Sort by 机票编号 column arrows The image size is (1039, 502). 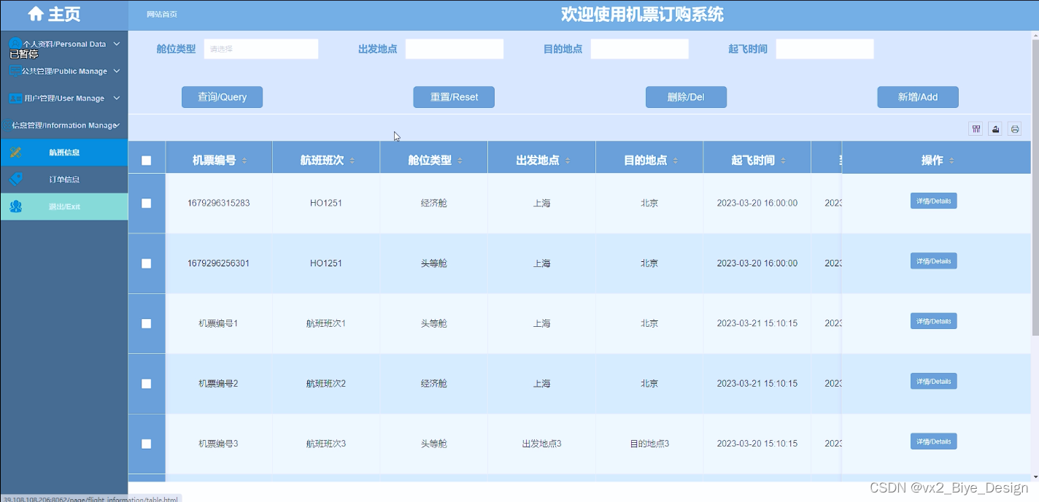tap(244, 161)
